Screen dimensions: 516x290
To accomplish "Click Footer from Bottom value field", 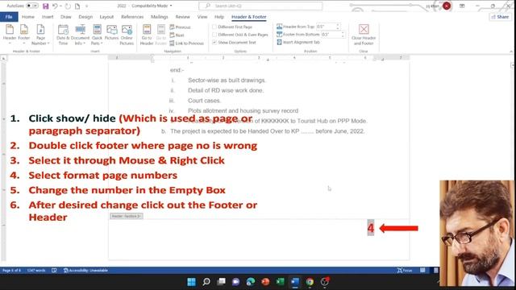I will pos(331,35).
